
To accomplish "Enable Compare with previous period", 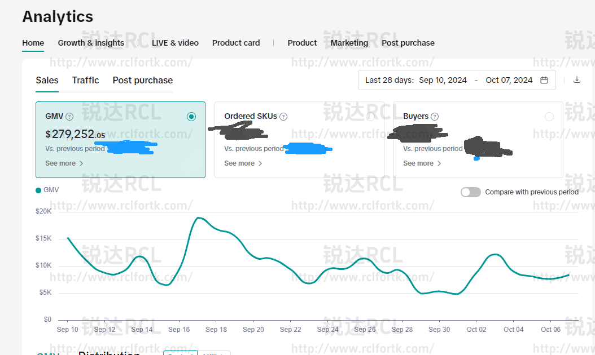I will pyautogui.click(x=470, y=192).
